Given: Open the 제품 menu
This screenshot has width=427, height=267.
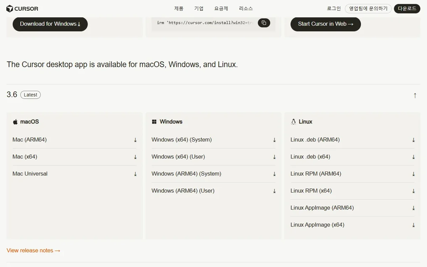Looking at the screenshot, I should [x=179, y=9].
